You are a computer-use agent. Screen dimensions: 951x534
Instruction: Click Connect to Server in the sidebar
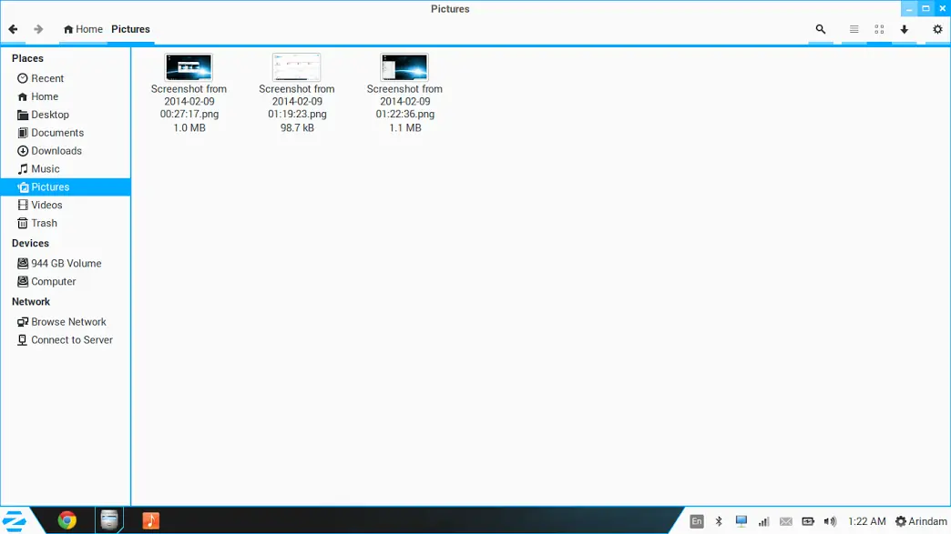click(71, 339)
